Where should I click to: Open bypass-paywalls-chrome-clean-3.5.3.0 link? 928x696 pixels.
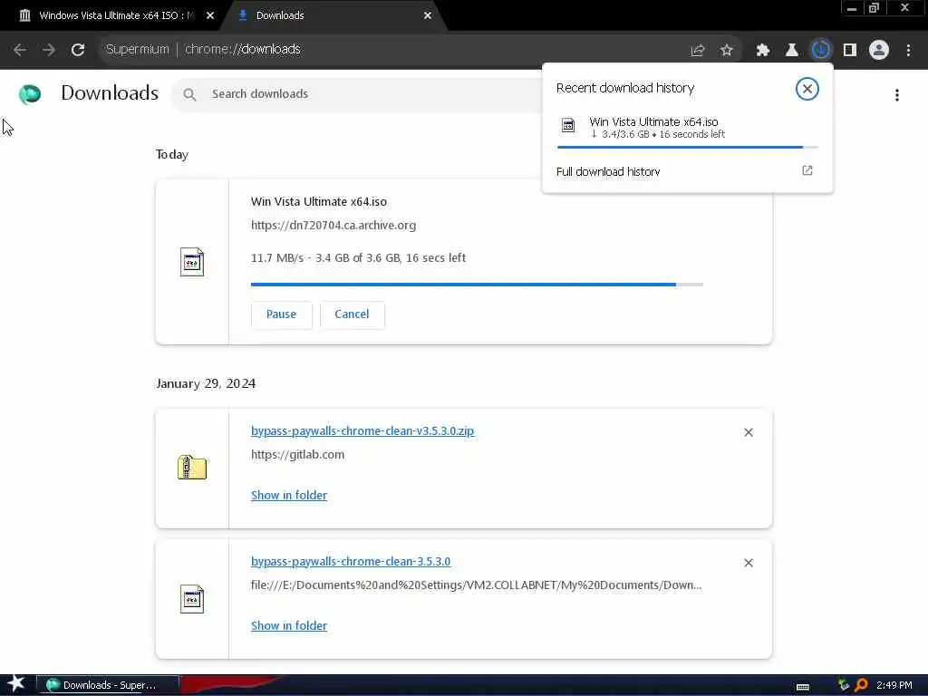[351, 561]
